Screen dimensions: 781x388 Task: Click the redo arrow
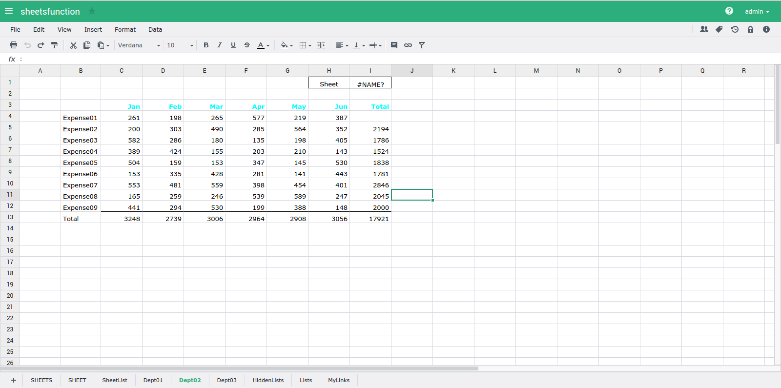click(x=41, y=45)
